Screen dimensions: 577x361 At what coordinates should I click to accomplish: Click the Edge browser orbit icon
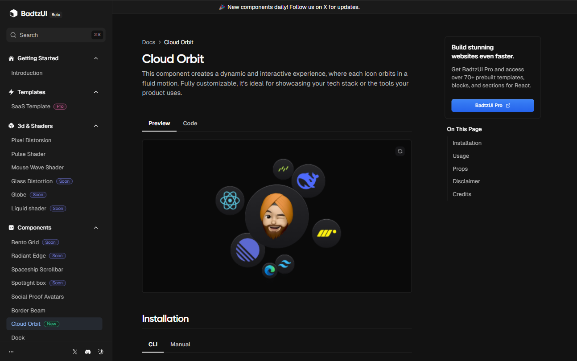270,270
